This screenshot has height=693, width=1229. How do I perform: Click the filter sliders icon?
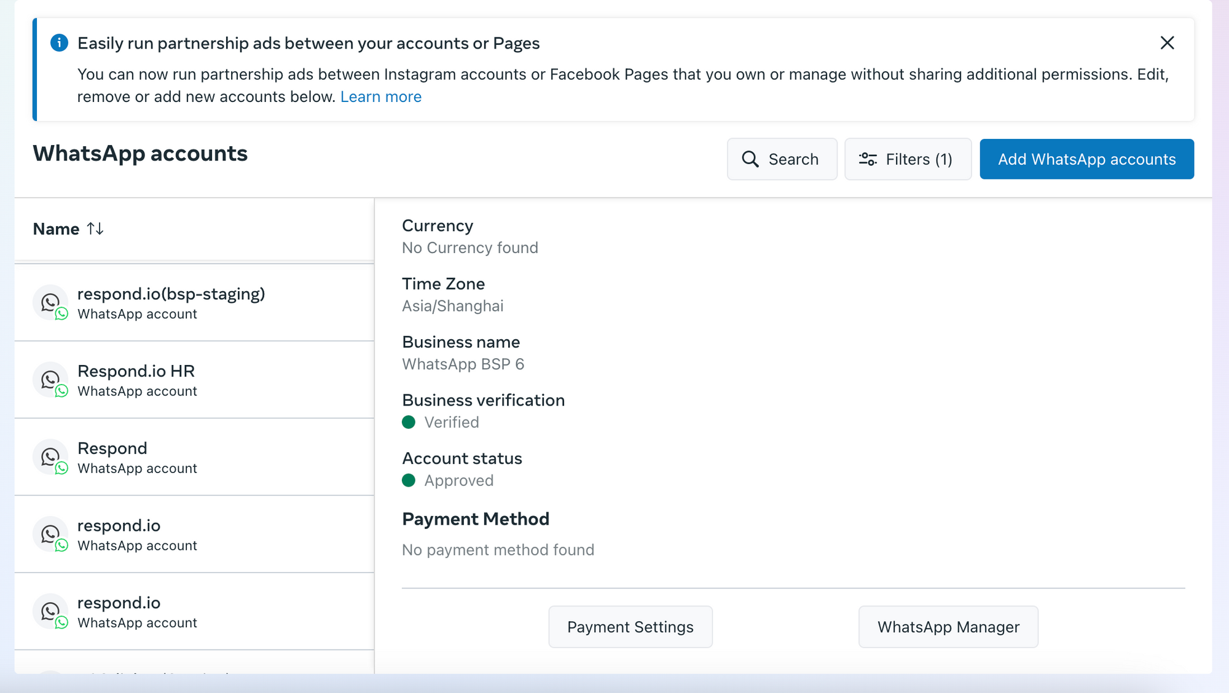click(868, 159)
